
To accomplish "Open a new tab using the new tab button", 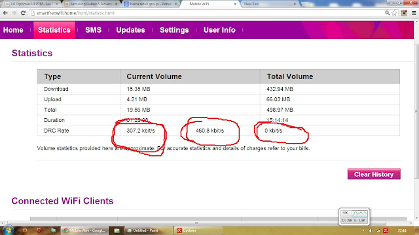I will click(x=306, y=4).
